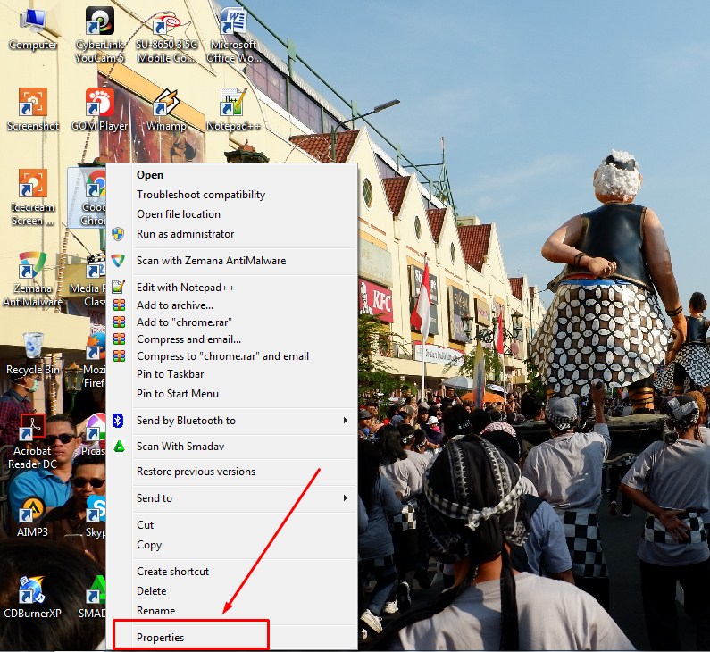710x652 pixels.
Task: Select the CyberLink YouCam 5 shortcut
Action: 100,35
